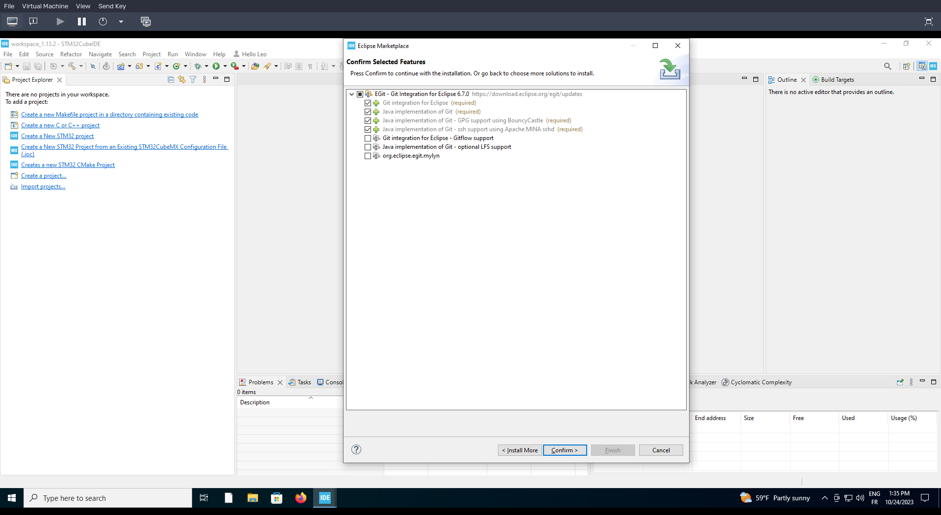Click the VM fullscreen icon at top right
The height and width of the screenshot is (515, 941).
(x=929, y=22)
